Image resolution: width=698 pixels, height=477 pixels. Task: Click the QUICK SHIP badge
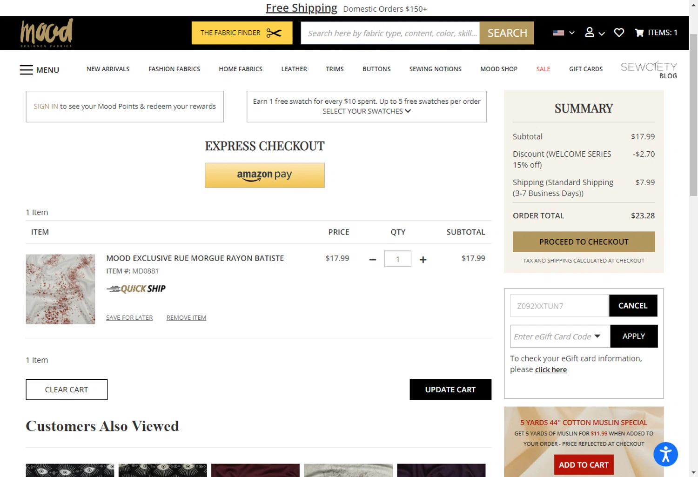pos(136,289)
